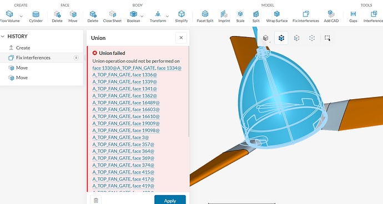
Task: Click the Union failed error heading
Action: coord(112,53)
